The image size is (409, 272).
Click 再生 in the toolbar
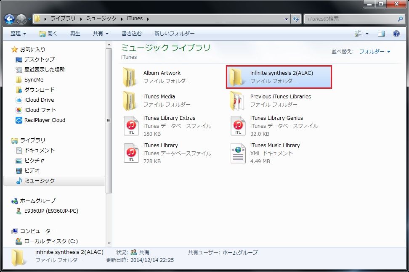pyautogui.click(x=75, y=33)
